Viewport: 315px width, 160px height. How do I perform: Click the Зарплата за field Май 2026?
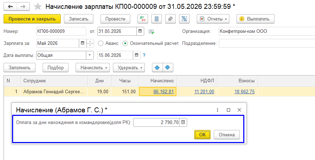pyautogui.click(x=58, y=43)
